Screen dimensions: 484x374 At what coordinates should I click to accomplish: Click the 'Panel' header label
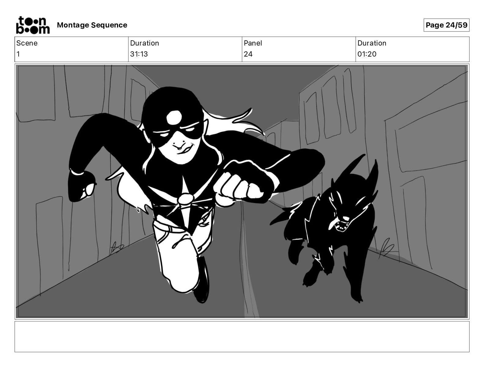tap(253, 43)
